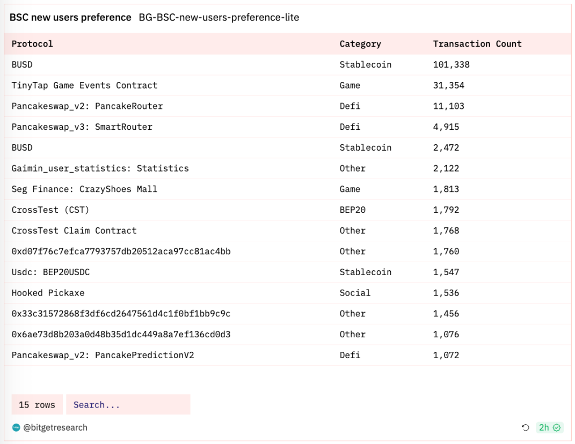
Task: Open the BSC new users preference title
Action: pos(70,17)
